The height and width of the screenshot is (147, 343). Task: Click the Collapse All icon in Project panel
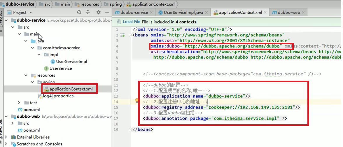tap(88, 13)
